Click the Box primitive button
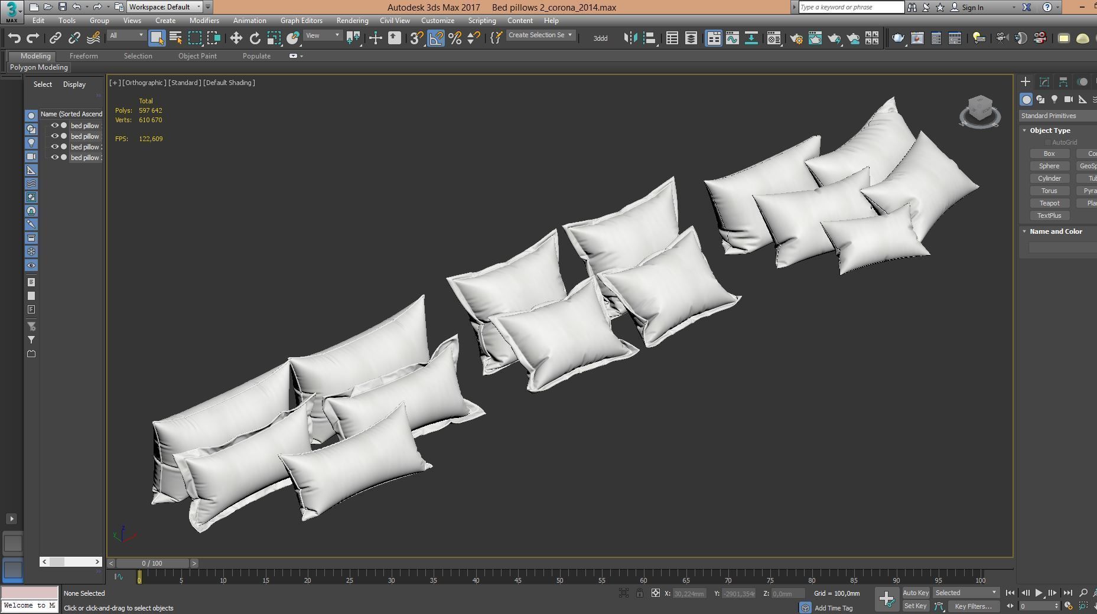Screen dimensions: 1097x614 pyautogui.click(x=1049, y=153)
